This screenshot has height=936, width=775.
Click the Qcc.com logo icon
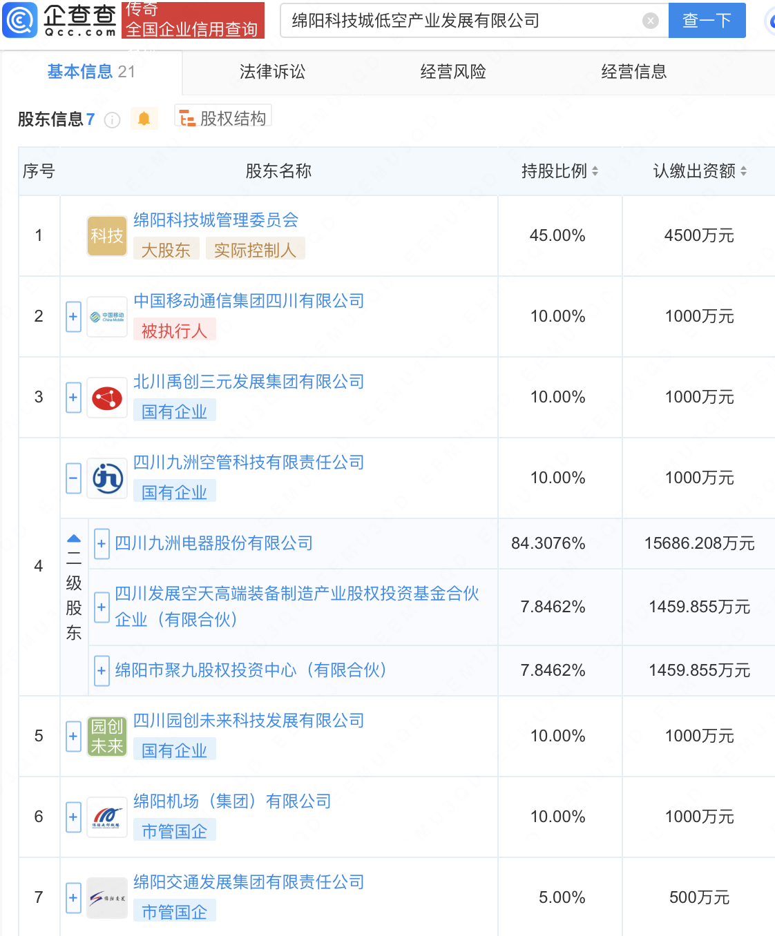pos(20,20)
